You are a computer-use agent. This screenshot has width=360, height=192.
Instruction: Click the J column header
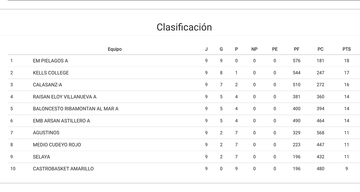(x=206, y=49)
